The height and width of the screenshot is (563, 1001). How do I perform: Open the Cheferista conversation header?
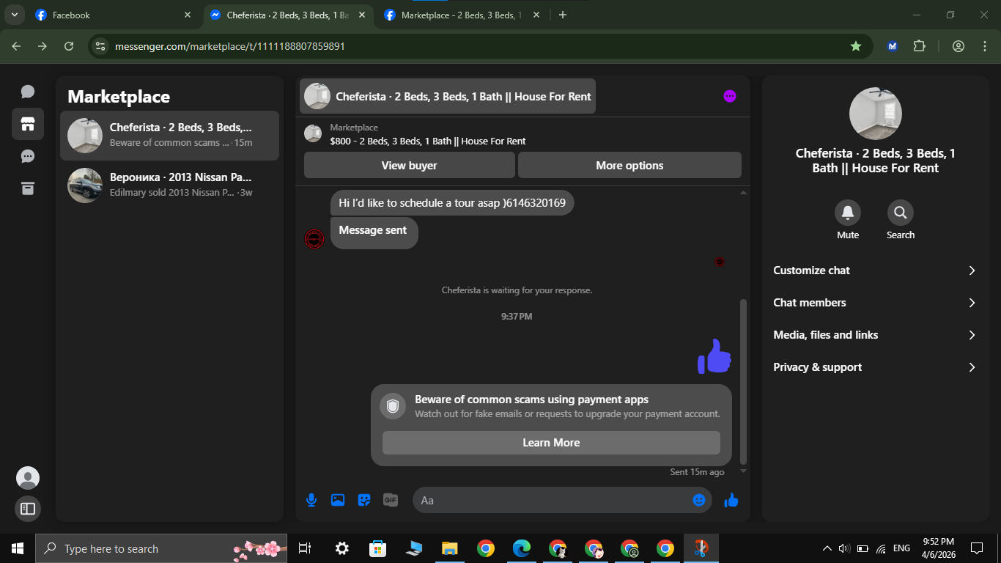tap(448, 96)
